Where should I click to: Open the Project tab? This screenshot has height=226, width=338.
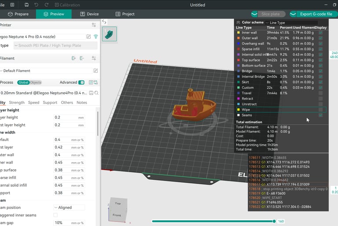point(125,14)
